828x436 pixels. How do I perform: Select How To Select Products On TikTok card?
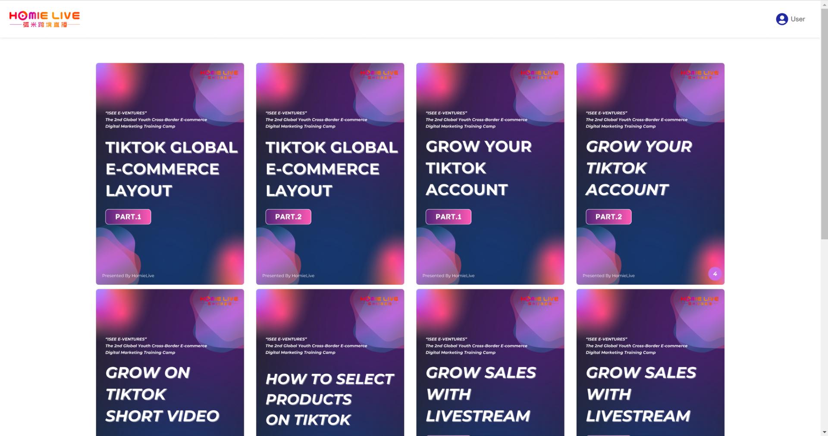click(x=330, y=363)
